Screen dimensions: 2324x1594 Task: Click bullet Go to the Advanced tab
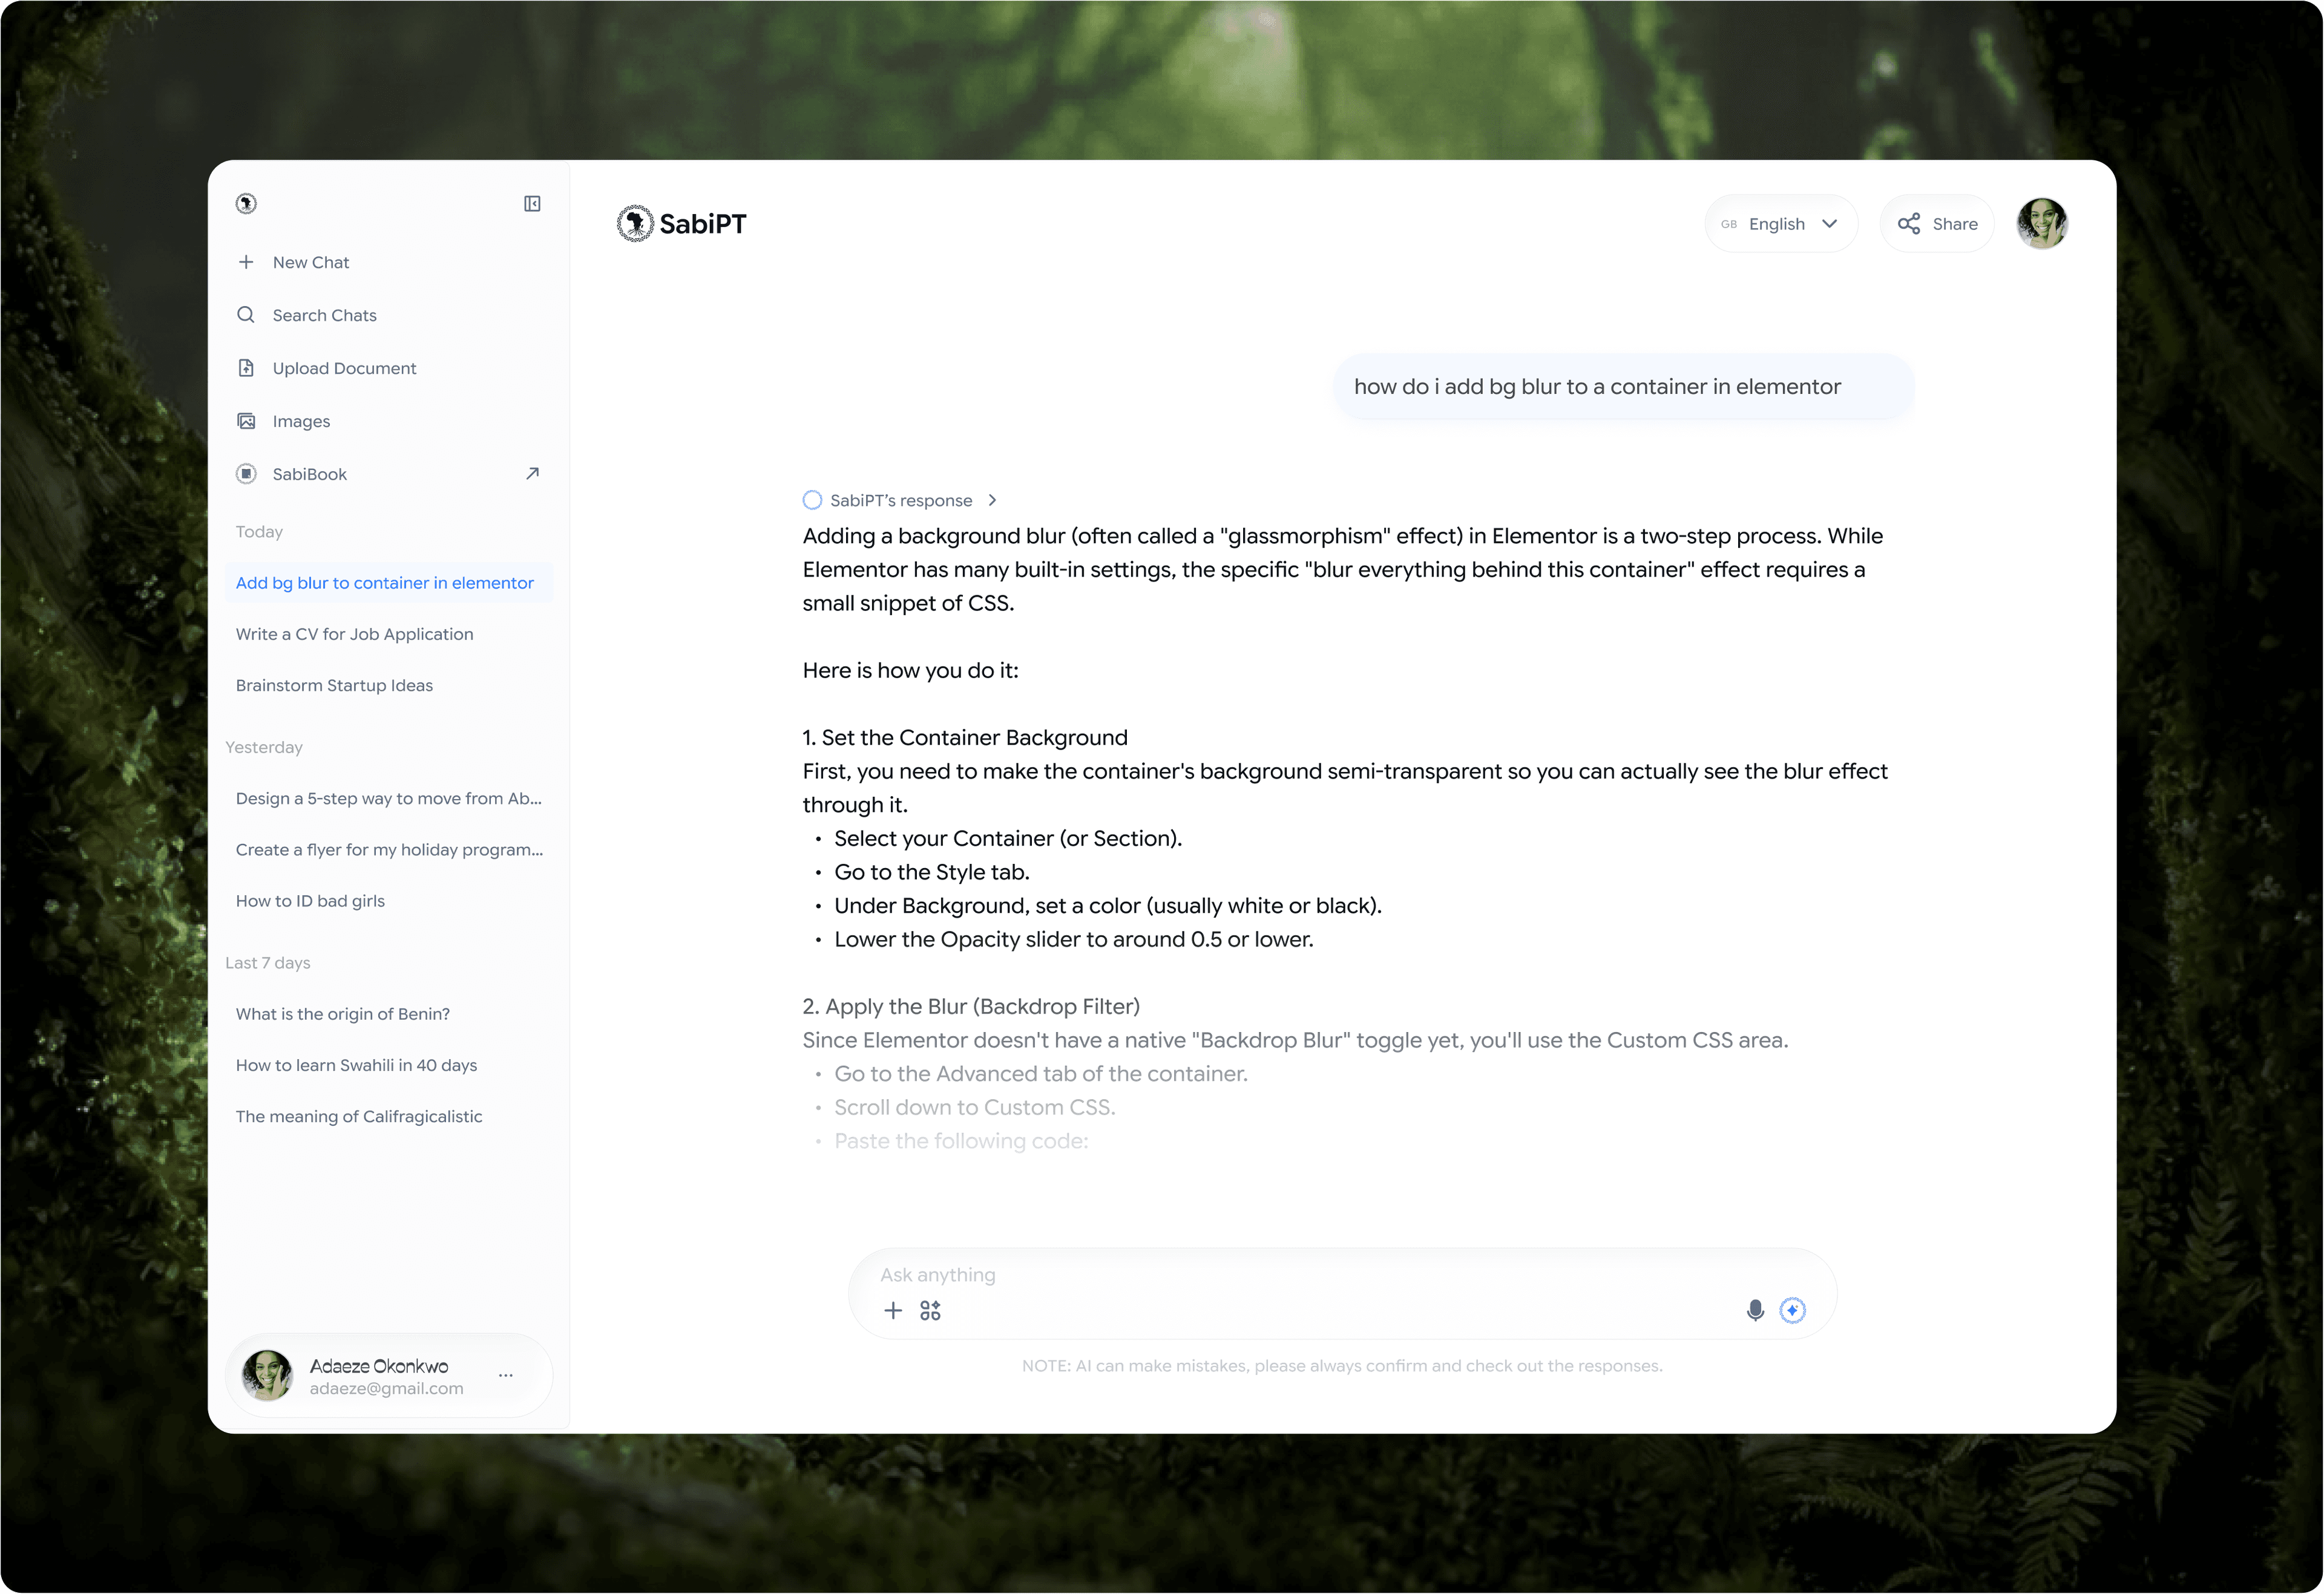click(1041, 1073)
